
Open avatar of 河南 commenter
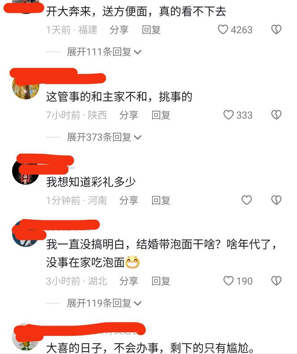click(26, 172)
